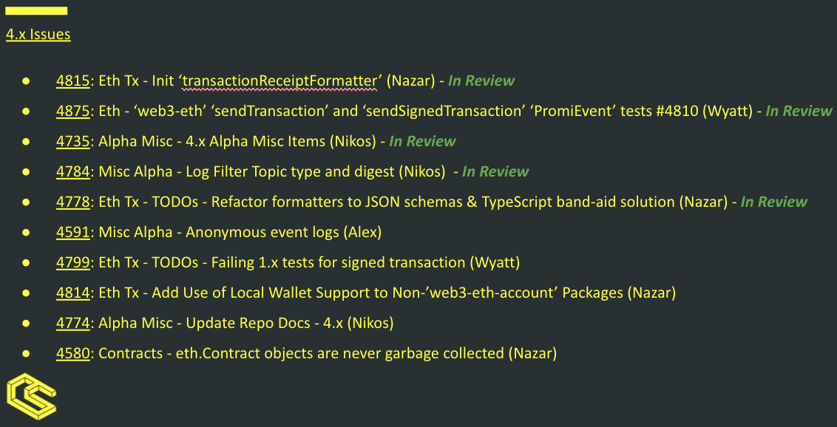
Task: Open issue link 4815
Action: (73, 81)
